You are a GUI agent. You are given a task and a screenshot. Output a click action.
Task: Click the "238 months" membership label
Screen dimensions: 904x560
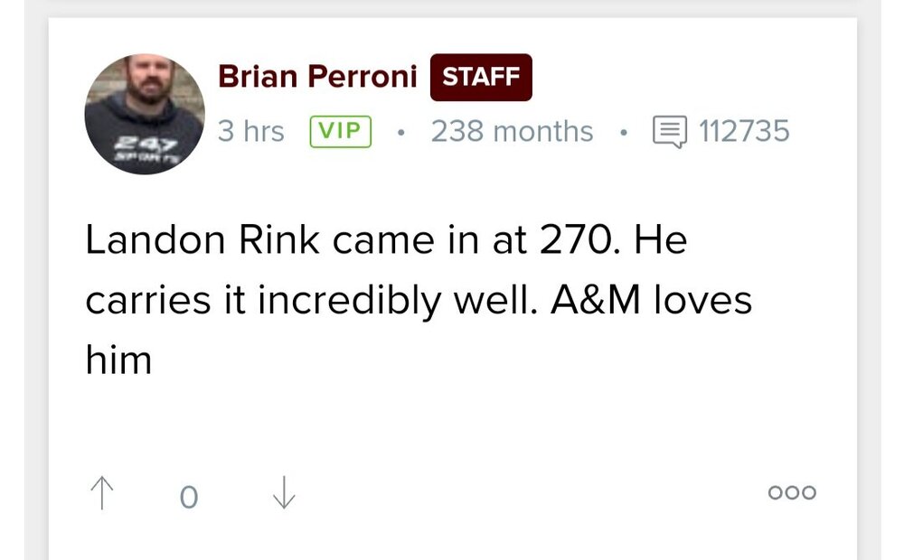point(512,132)
